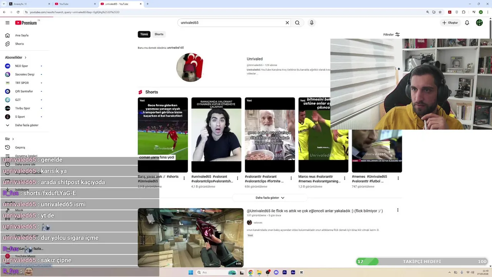
Task: Open After Effects from the taskbar
Action: click(x=293, y=272)
